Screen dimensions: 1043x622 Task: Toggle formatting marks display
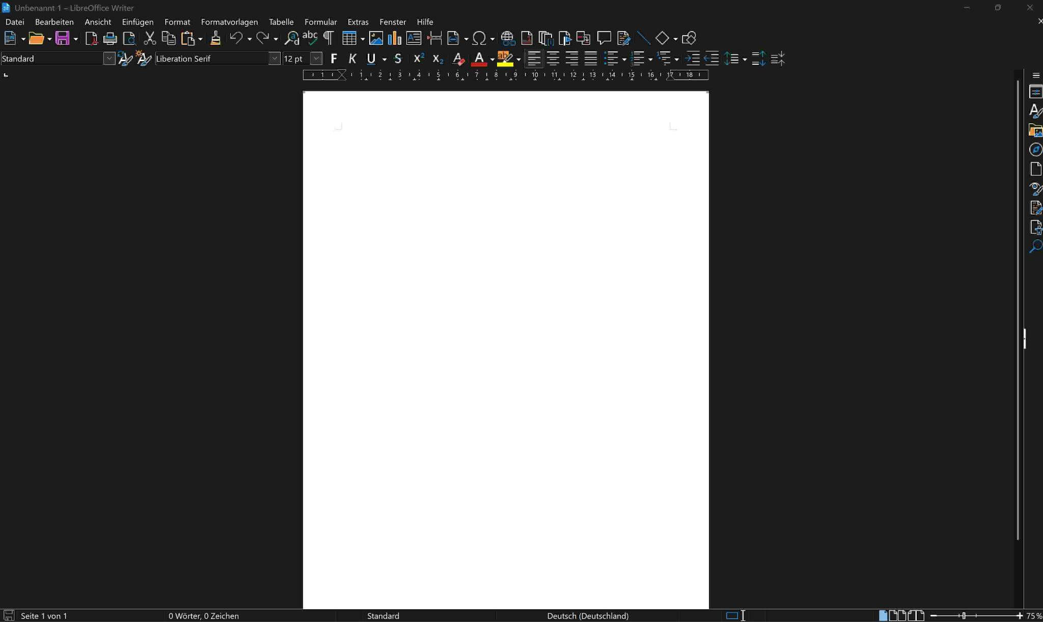click(328, 38)
